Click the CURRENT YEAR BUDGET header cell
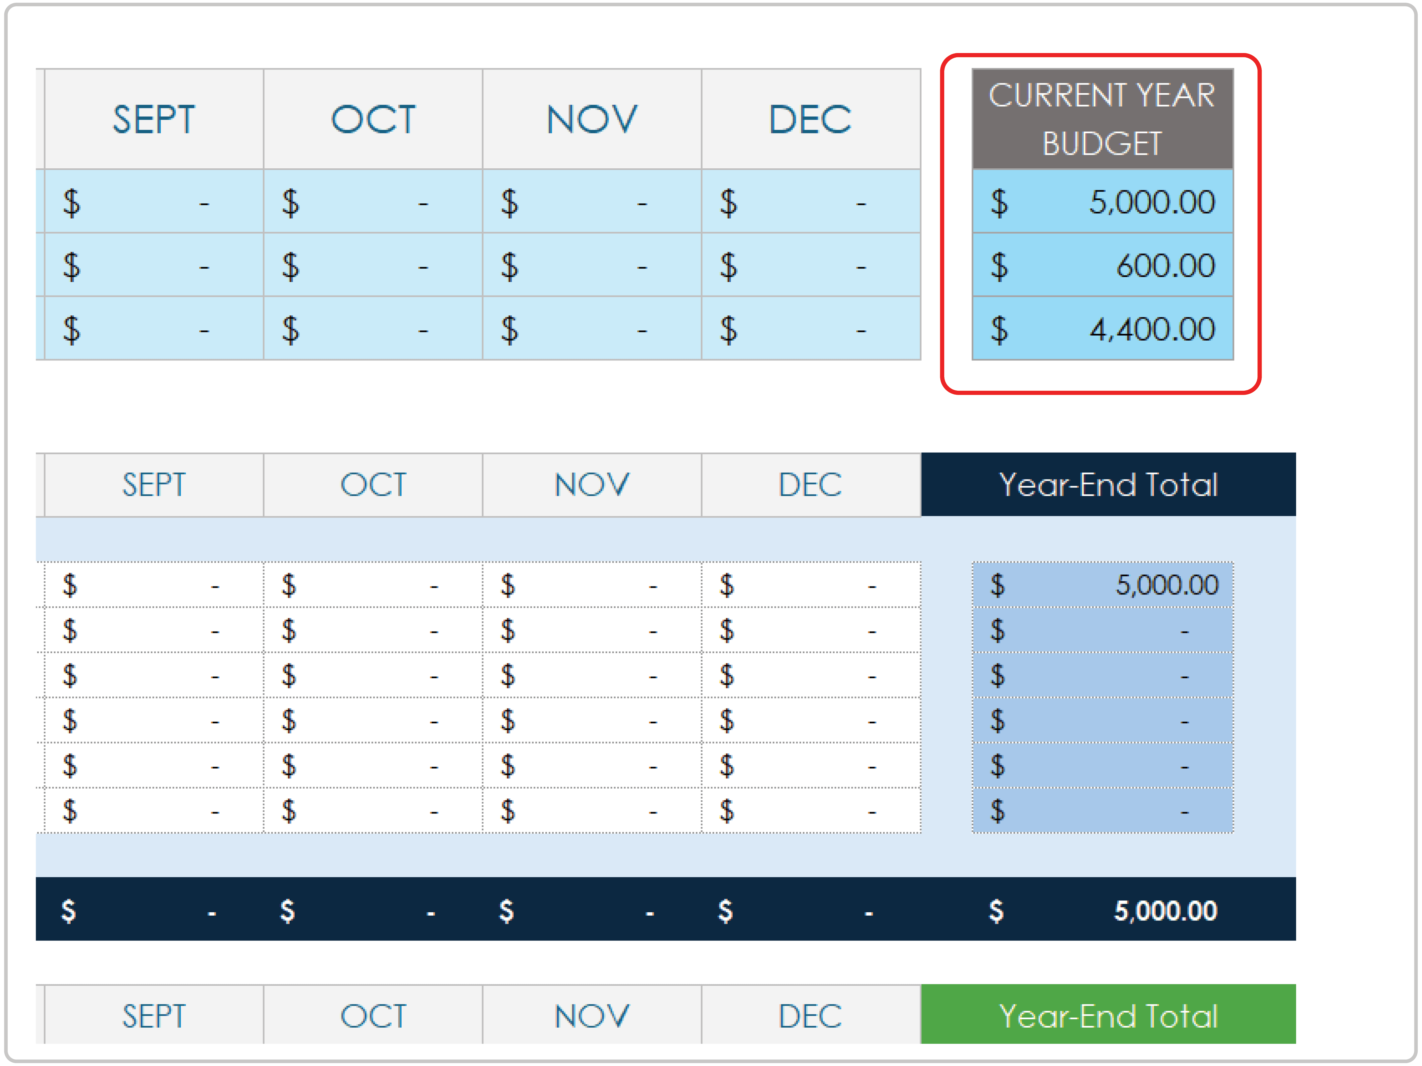 click(x=1102, y=119)
